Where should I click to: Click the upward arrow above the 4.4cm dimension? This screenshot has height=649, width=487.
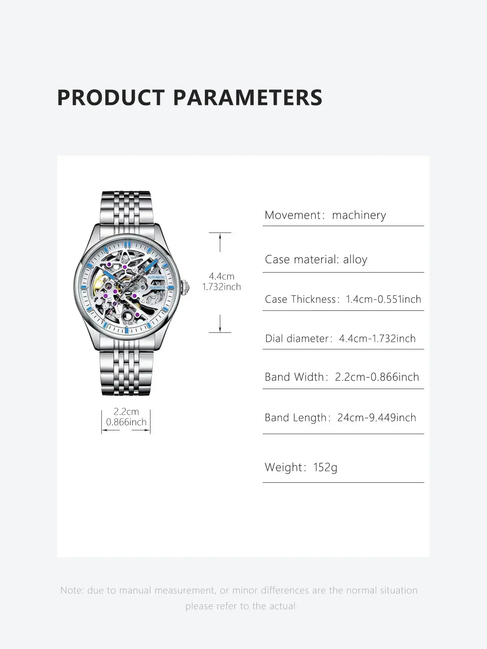pyautogui.click(x=220, y=242)
